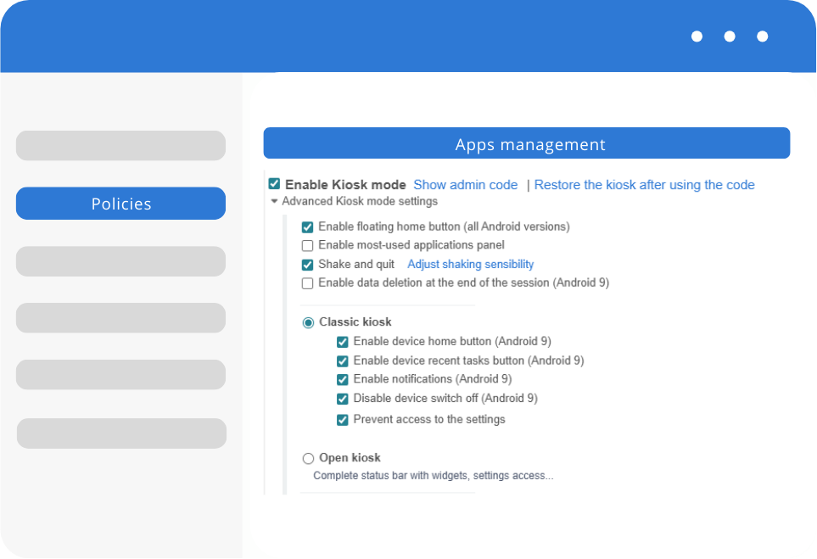Viewport: 817px width, 559px height.
Task: Enable data deletion at end of session
Action: click(x=307, y=283)
